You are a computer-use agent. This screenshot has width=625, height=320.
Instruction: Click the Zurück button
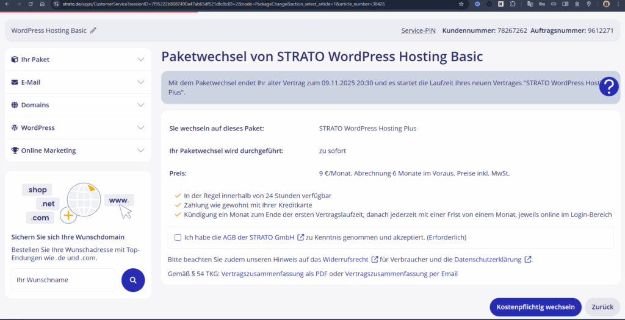[x=602, y=307]
